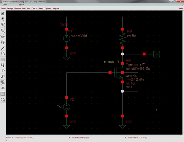Open the Migrate menu
184x142 pixels.
point(56,8)
